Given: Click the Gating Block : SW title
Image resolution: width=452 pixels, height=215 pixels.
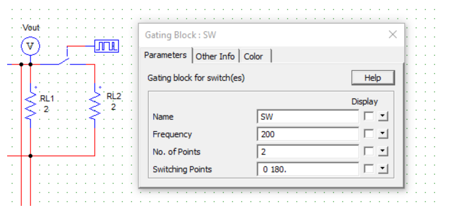Looking at the screenshot, I should pos(181,35).
